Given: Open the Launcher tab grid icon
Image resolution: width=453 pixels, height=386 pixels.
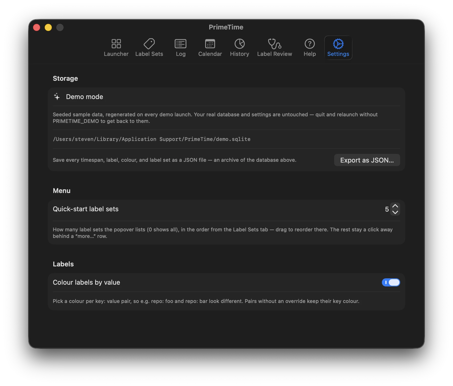Looking at the screenshot, I should click(116, 44).
